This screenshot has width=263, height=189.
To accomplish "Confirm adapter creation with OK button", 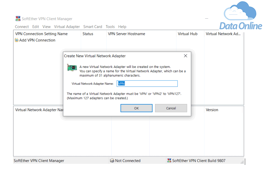I will tap(136, 108).
